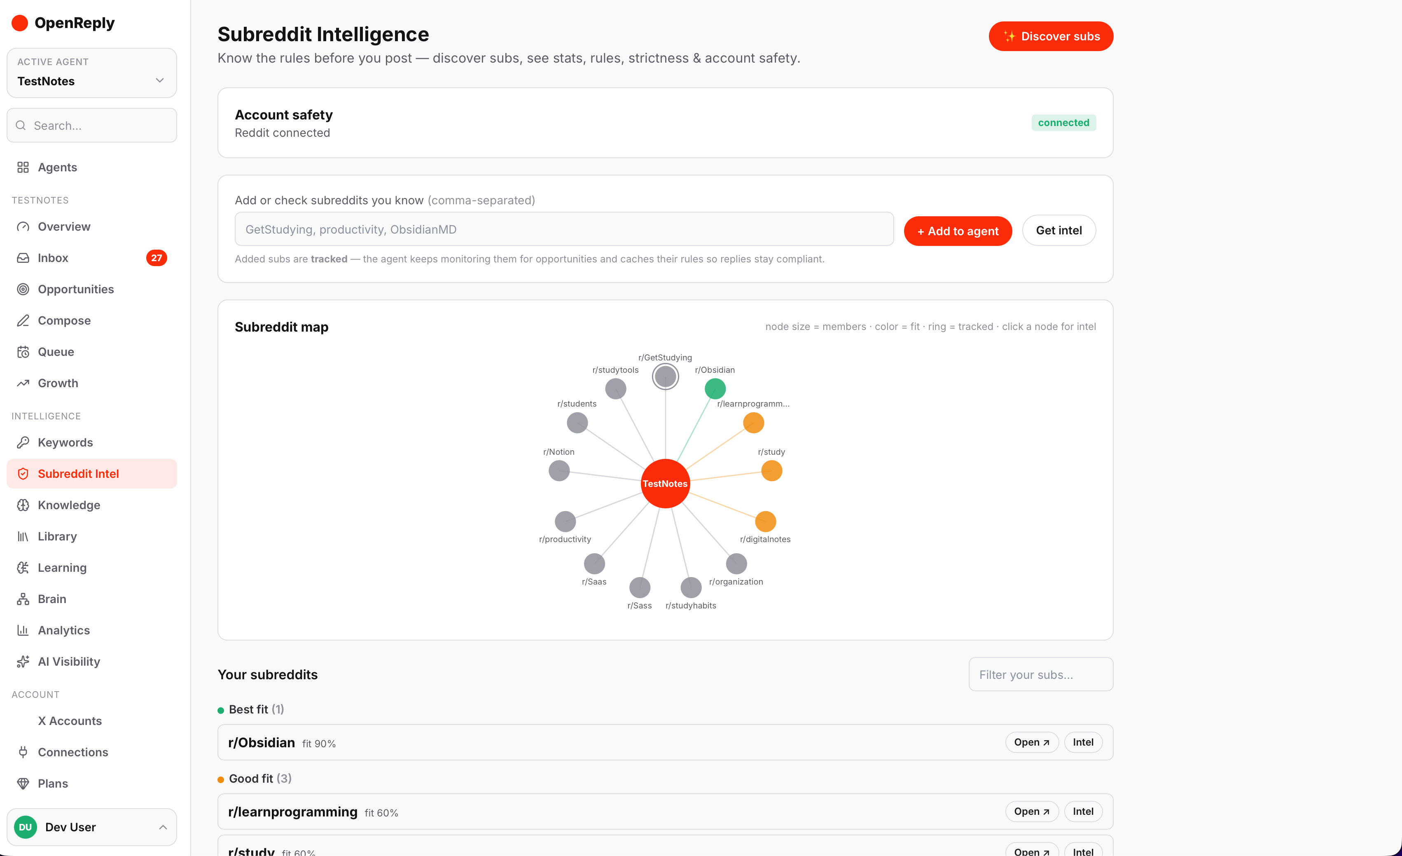Image resolution: width=1402 pixels, height=856 pixels.
Task: Select the r/Obsidian green map node
Action: pyautogui.click(x=715, y=389)
